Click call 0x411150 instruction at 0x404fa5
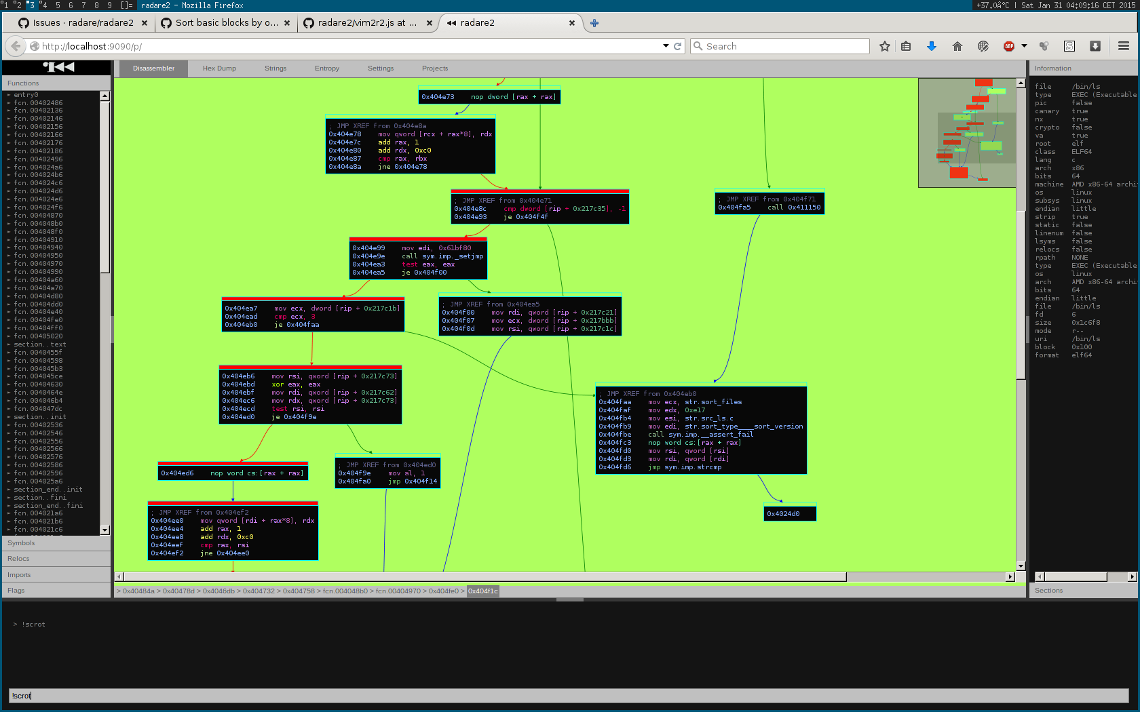The width and height of the screenshot is (1140, 712). click(769, 207)
